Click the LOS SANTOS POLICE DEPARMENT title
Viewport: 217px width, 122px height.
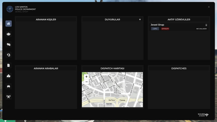point(25,8)
